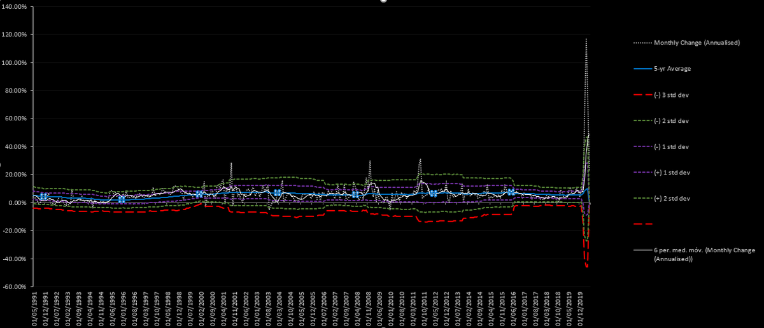The width and height of the screenshot is (764, 328).
Task: Click the 2020 dotted spike peak near 120%
Action: [x=586, y=39]
